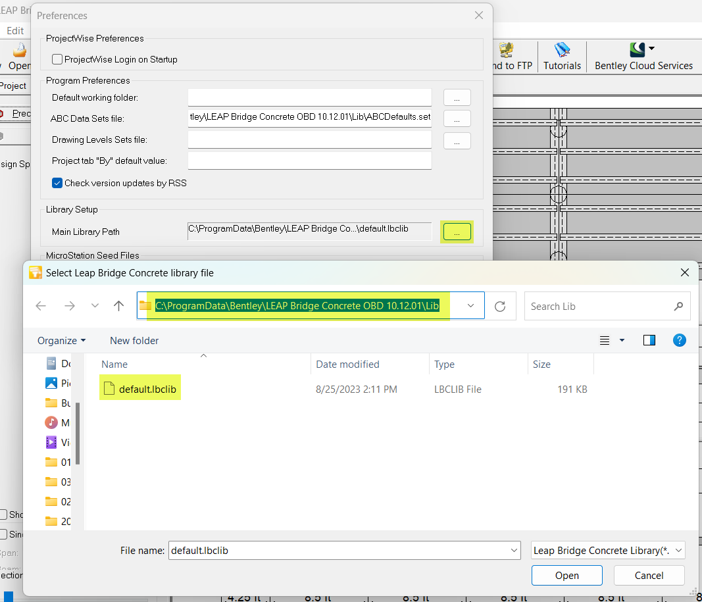Navigate back in file dialog

pyautogui.click(x=41, y=306)
